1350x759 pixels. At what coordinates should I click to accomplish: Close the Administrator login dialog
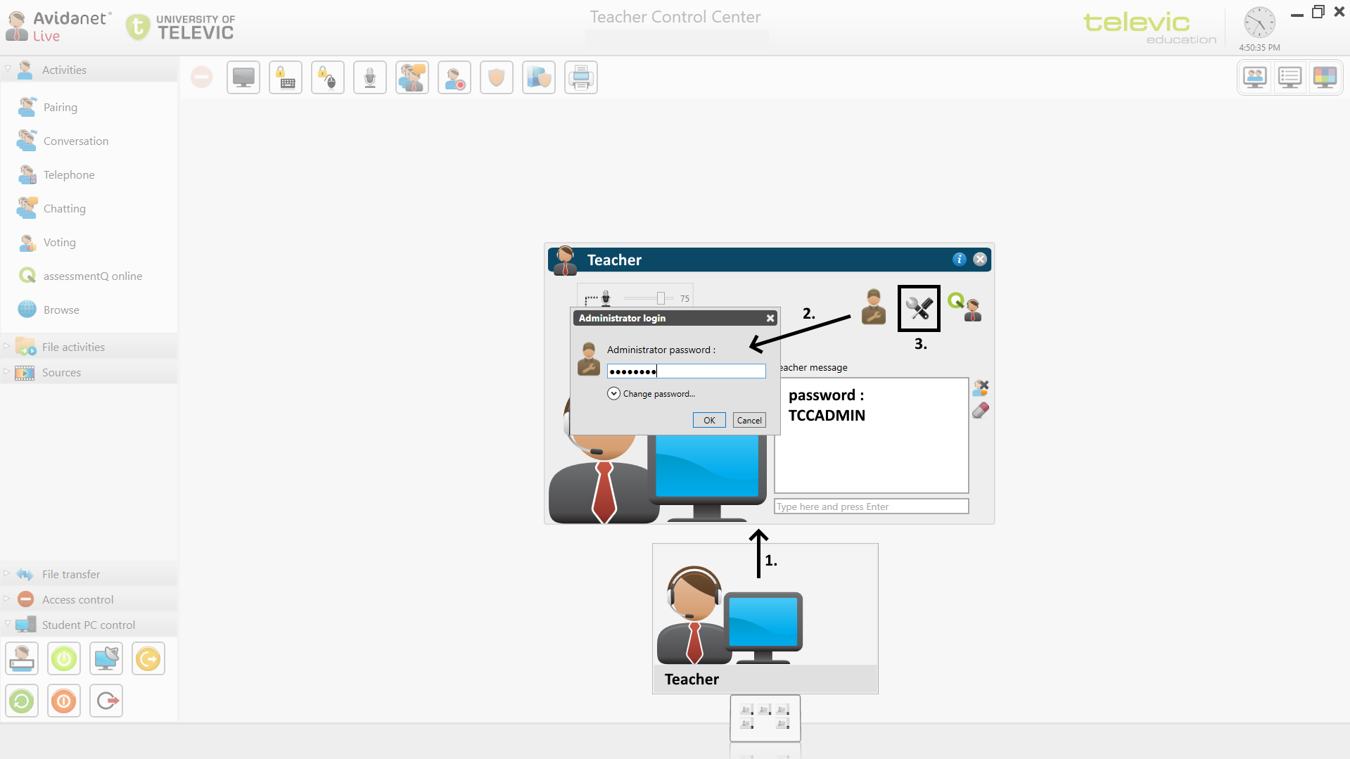click(770, 319)
